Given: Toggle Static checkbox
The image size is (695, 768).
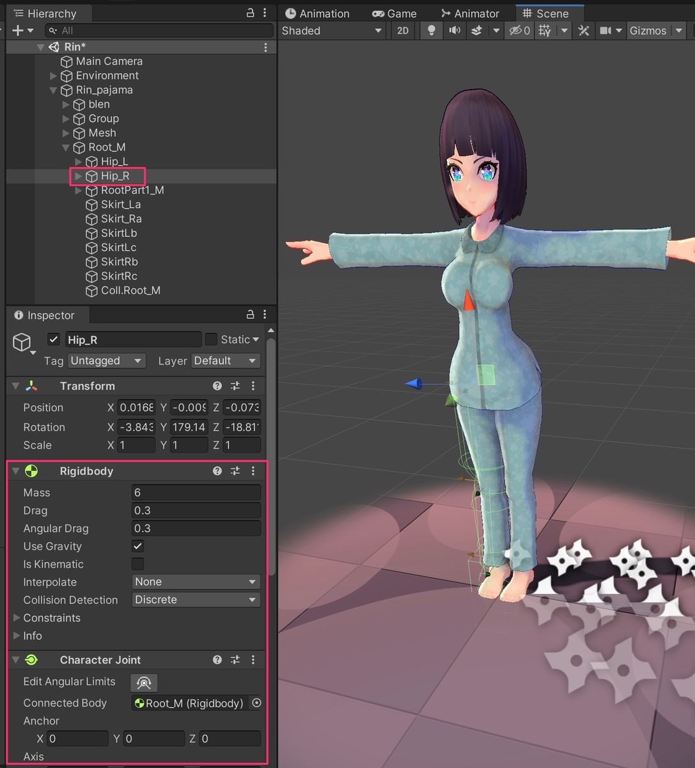Looking at the screenshot, I should (211, 339).
